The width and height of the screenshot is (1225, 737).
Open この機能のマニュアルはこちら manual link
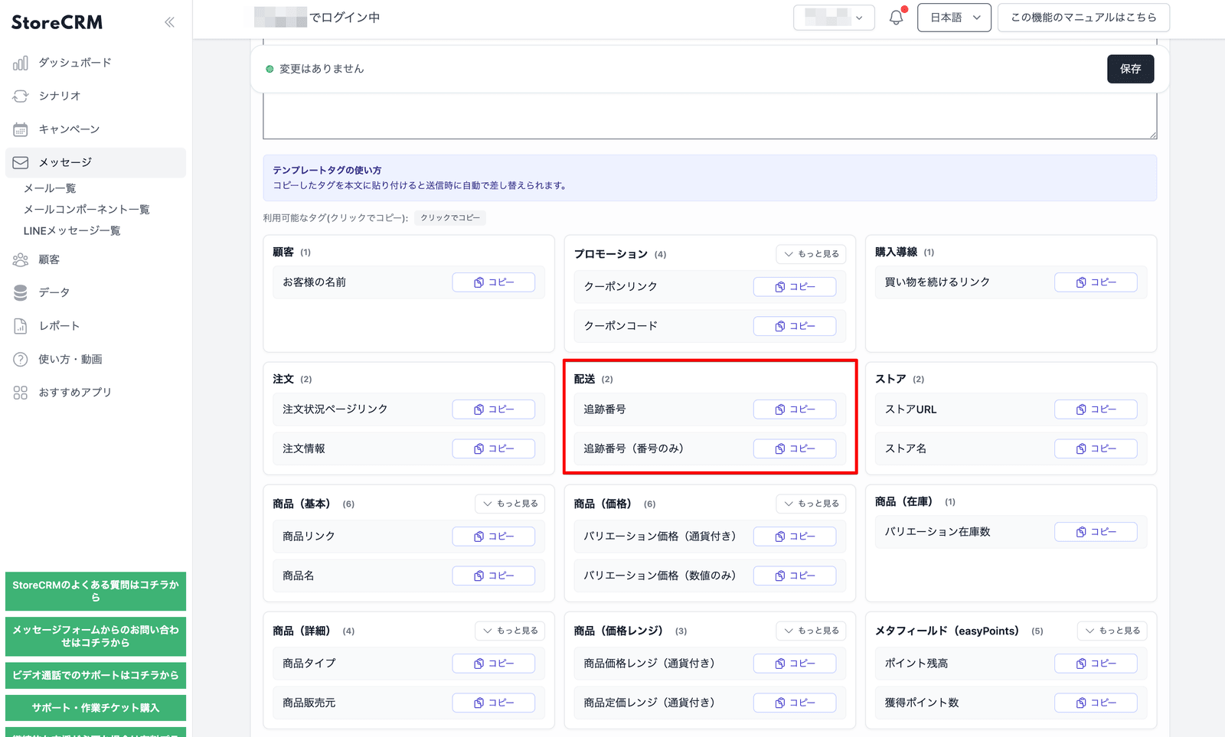[1083, 18]
